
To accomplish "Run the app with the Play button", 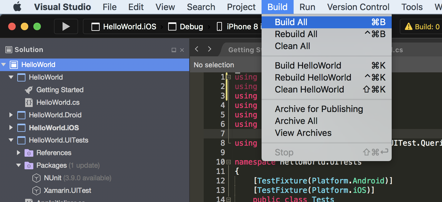I will (x=66, y=26).
